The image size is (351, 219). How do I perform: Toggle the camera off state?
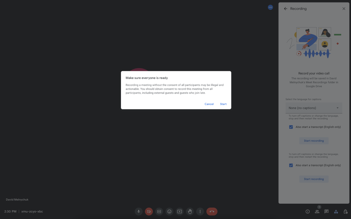149,211
